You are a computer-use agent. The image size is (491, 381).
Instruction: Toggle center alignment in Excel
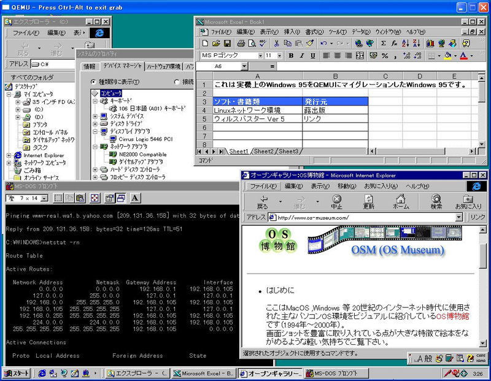coord(337,56)
